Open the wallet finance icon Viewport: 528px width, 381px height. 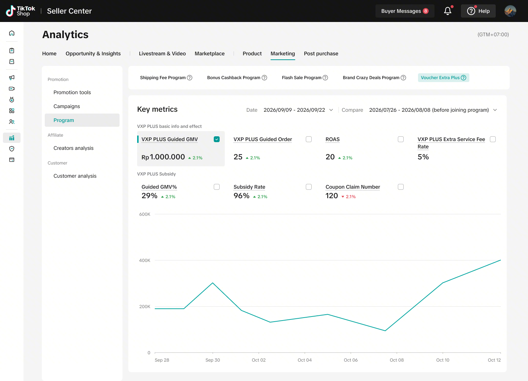point(12,160)
